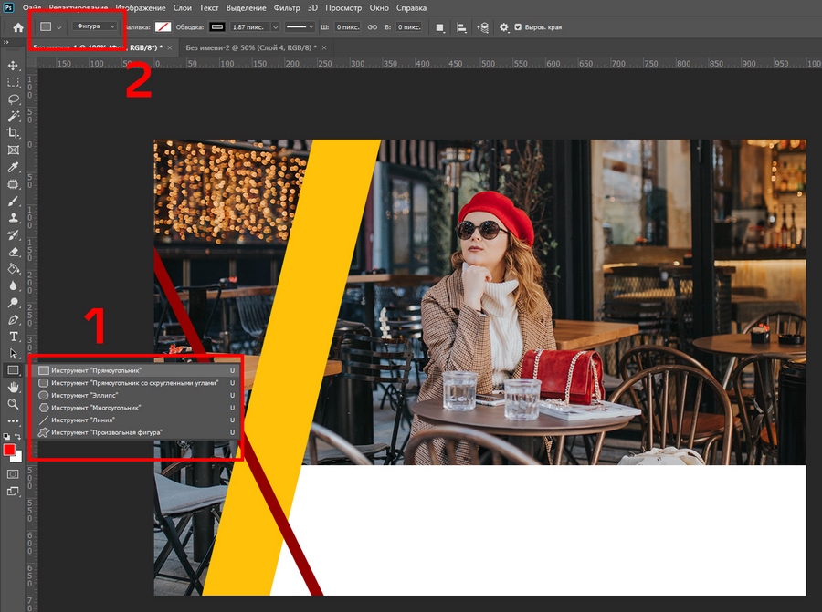Select the Path Selection tool
This screenshot has height=612, width=822.
tap(13, 353)
